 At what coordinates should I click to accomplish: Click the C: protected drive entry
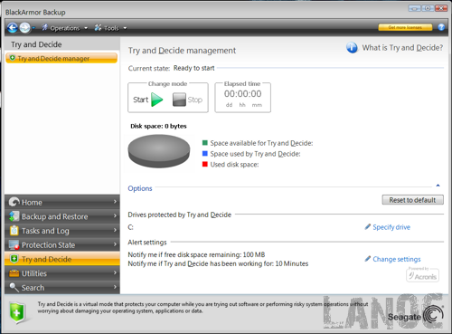130,227
